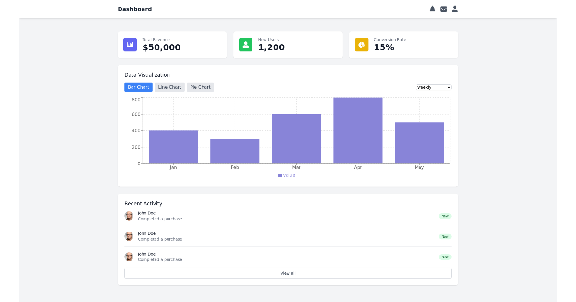Click the tallest April bar in the chart
Image resolution: width=576 pixels, height=302 pixels.
coord(358,129)
